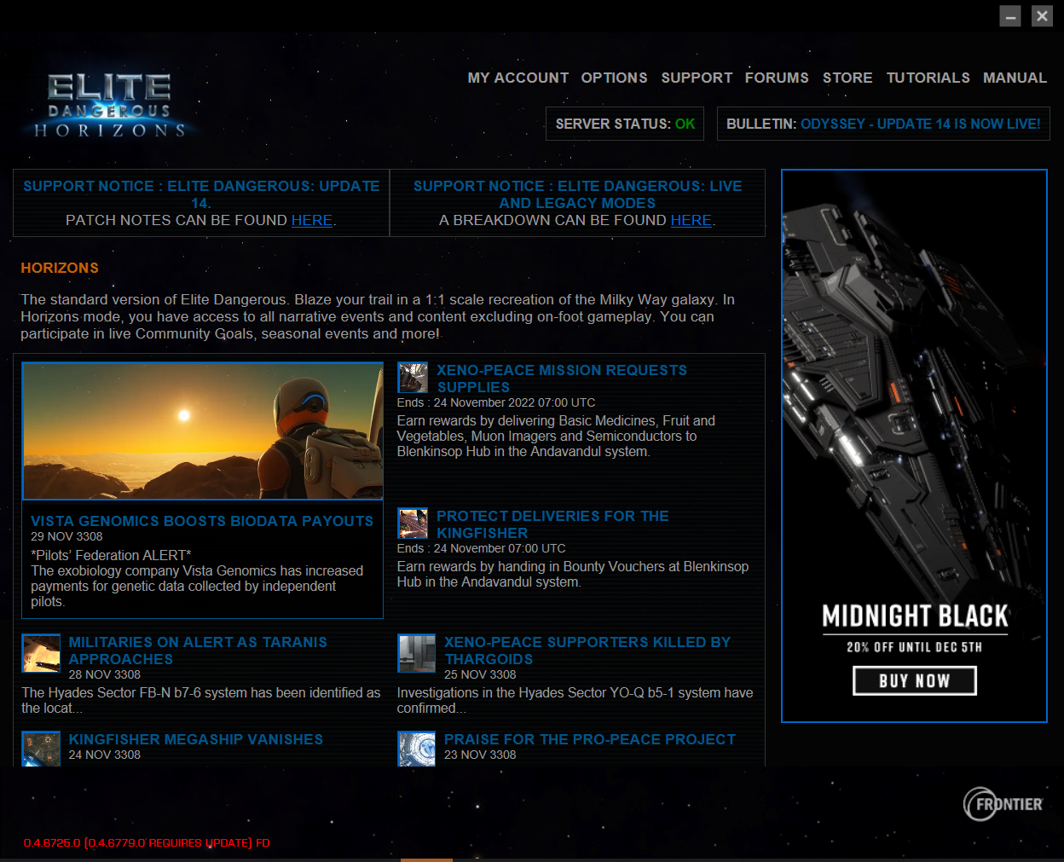This screenshot has height=862, width=1064.
Task: Open the Options menu
Action: 615,78
